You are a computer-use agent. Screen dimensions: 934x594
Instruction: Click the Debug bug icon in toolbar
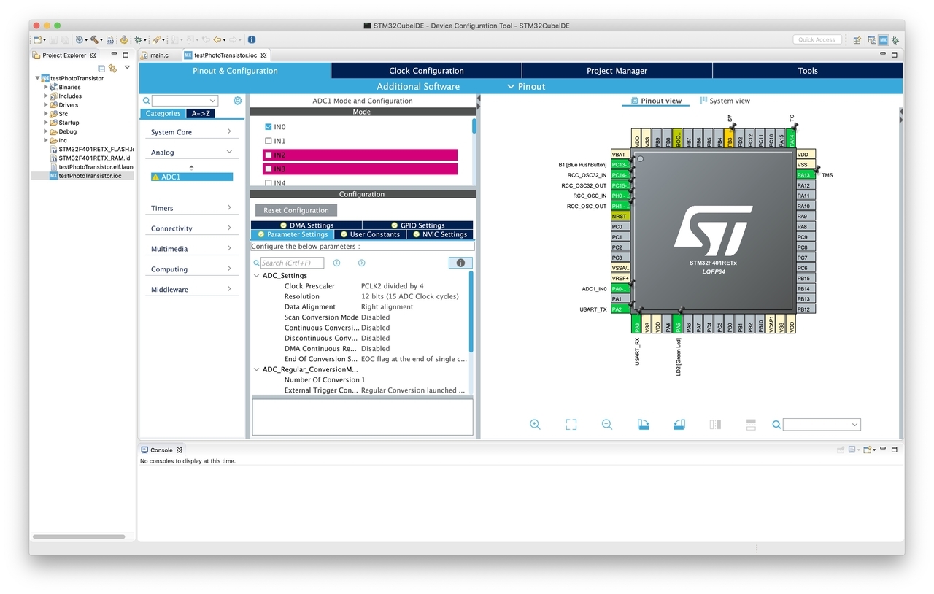(x=138, y=39)
